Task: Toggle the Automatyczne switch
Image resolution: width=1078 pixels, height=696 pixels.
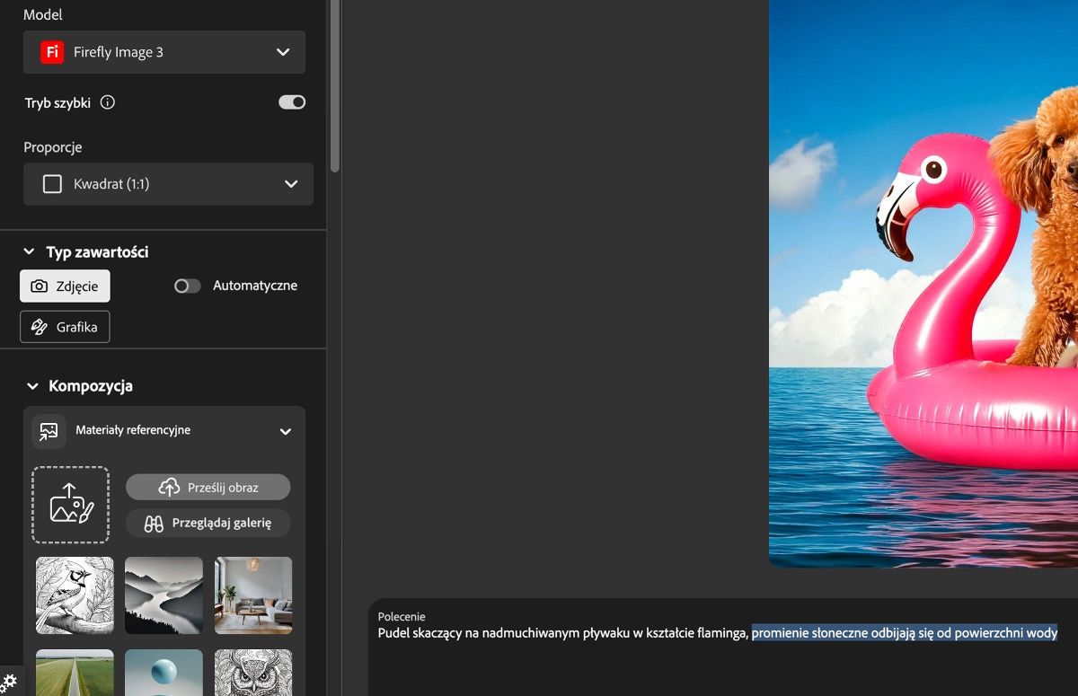Action: 188,286
